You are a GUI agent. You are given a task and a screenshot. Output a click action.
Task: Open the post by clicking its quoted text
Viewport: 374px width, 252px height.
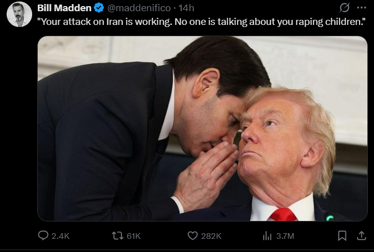[202, 22]
